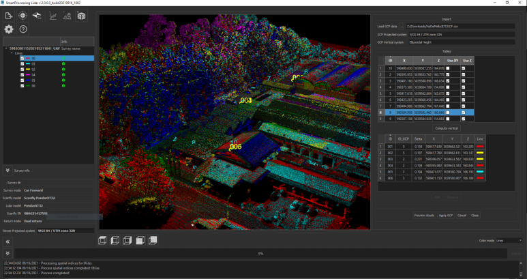Click the Close button in GCP panel
The width and height of the screenshot is (527, 279).
(475, 215)
